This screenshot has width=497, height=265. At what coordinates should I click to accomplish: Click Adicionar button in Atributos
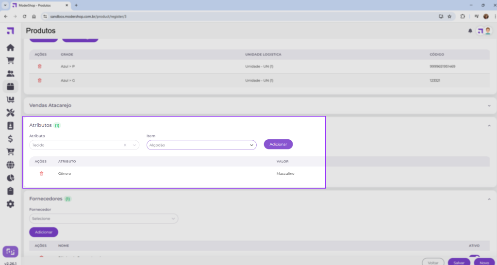[x=278, y=144]
